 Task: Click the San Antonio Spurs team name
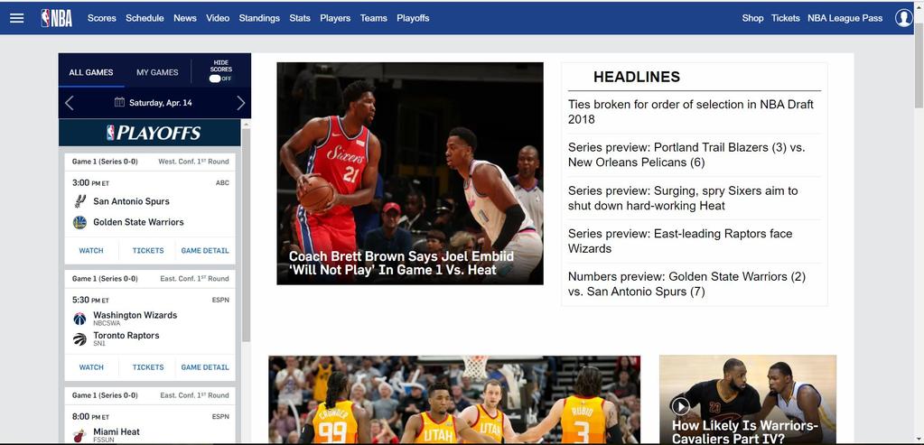click(131, 201)
